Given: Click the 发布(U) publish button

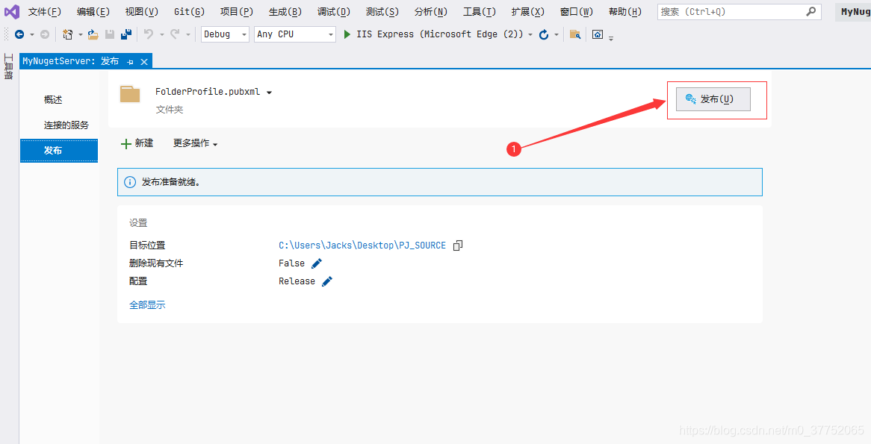Looking at the screenshot, I should point(713,99).
